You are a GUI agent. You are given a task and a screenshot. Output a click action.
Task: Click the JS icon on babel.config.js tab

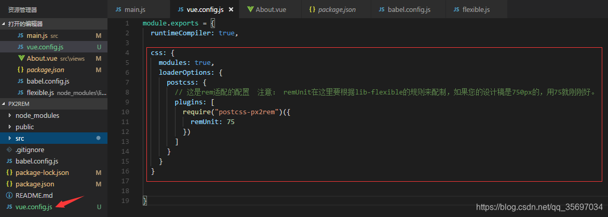(382, 9)
